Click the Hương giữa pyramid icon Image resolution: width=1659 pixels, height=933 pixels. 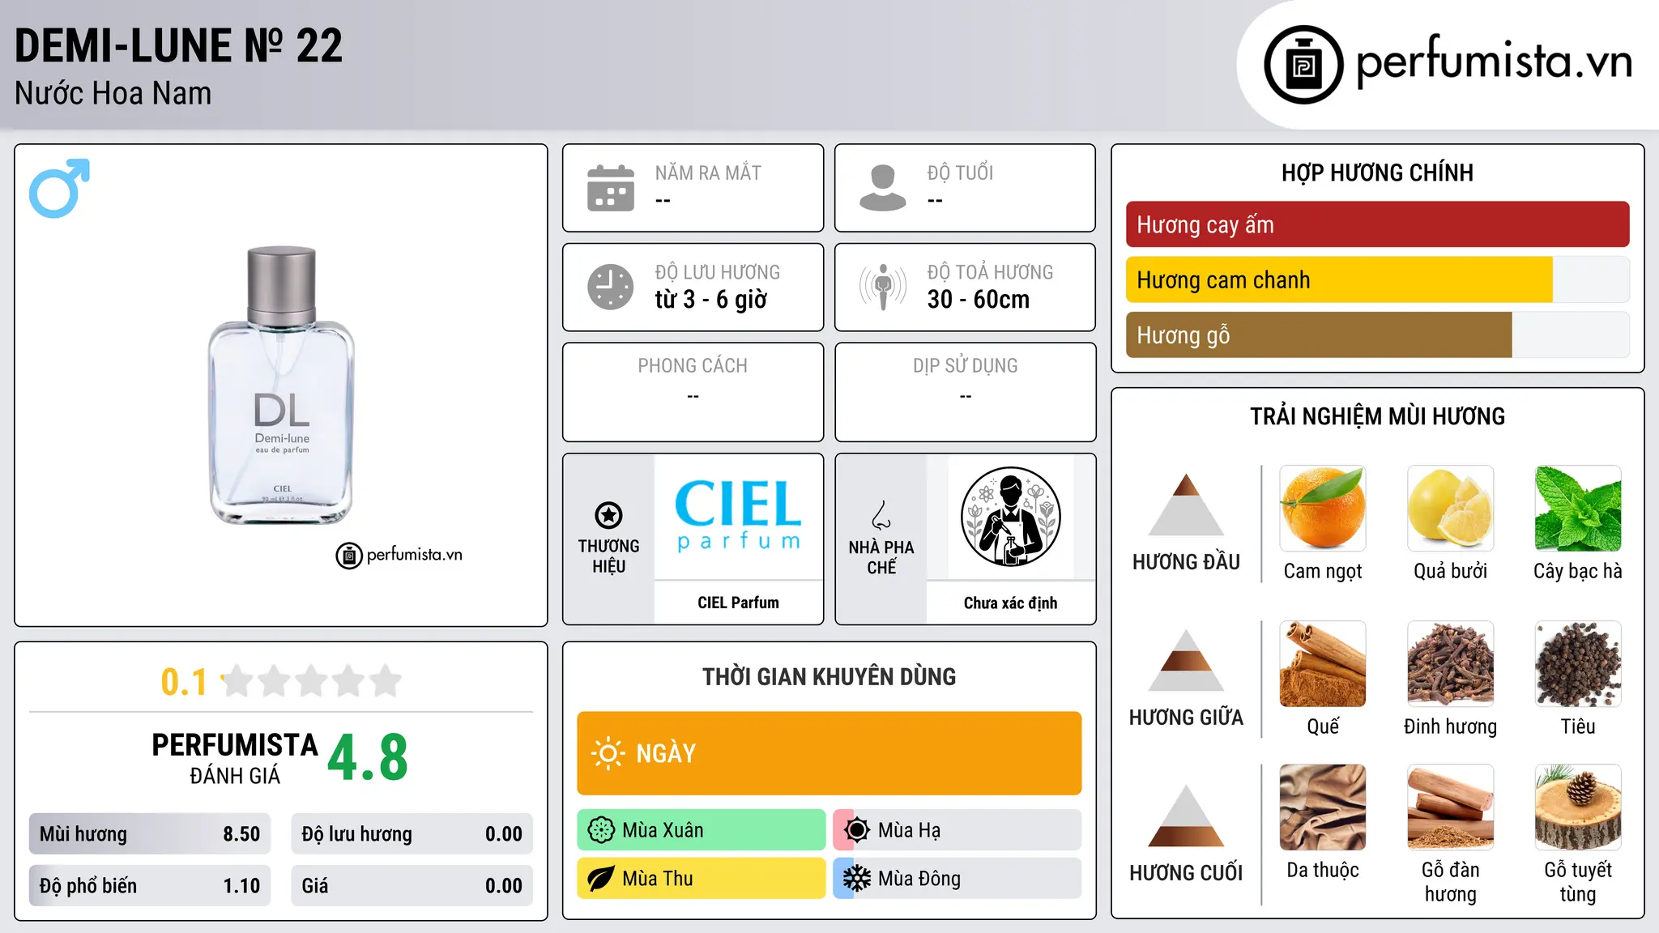1186,660
